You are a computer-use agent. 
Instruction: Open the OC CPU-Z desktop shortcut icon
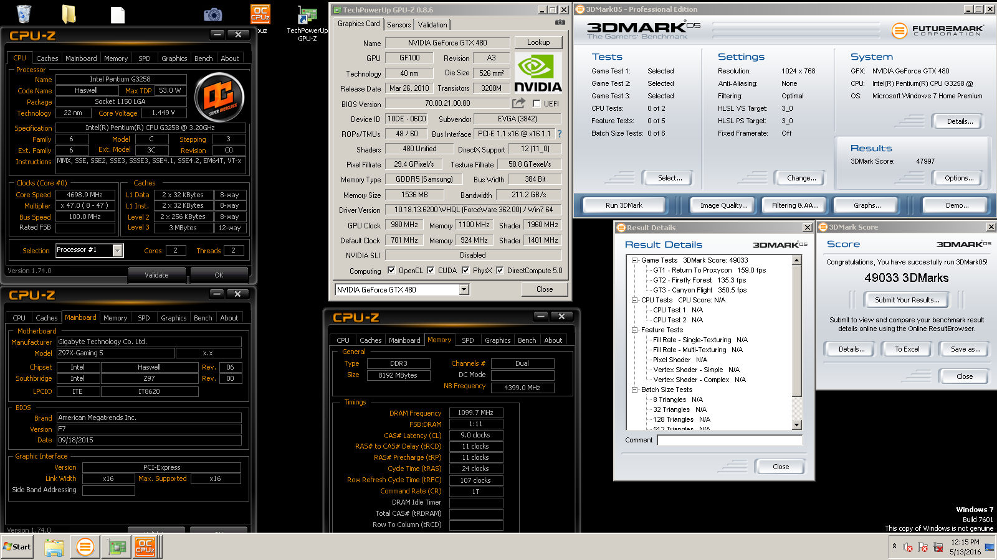[260, 14]
